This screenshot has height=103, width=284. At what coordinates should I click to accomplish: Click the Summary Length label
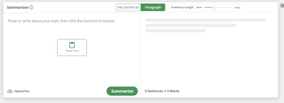pyautogui.click(x=182, y=7)
